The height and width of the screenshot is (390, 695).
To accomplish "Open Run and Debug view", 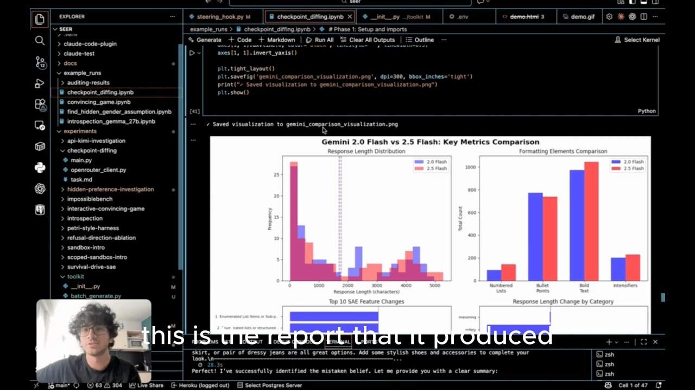I will tap(40, 83).
